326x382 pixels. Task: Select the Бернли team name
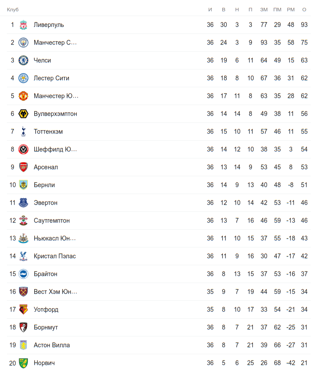[44, 185]
